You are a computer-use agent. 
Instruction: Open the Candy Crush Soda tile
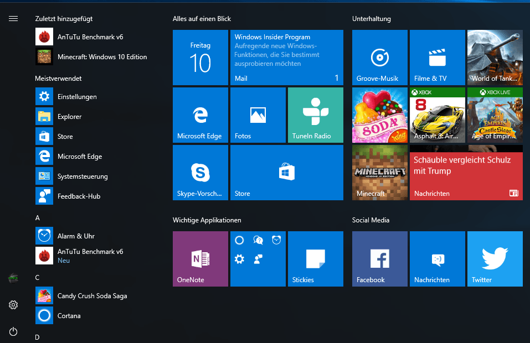pyautogui.click(x=380, y=115)
